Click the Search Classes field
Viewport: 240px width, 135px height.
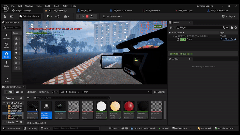coord(12,28)
